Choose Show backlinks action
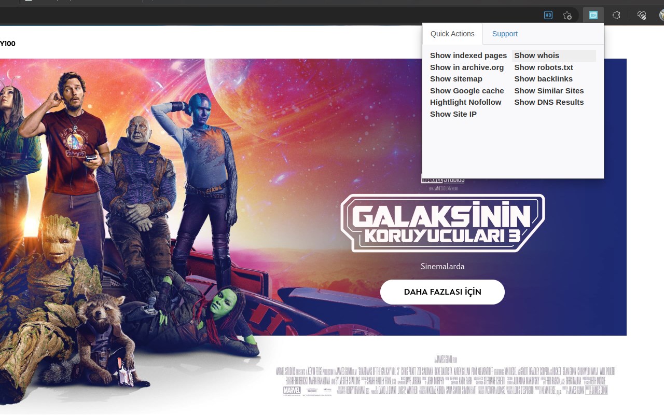The width and height of the screenshot is (664, 415). (543, 79)
